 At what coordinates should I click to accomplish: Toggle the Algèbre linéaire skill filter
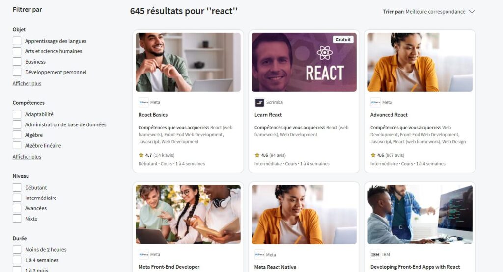point(17,145)
